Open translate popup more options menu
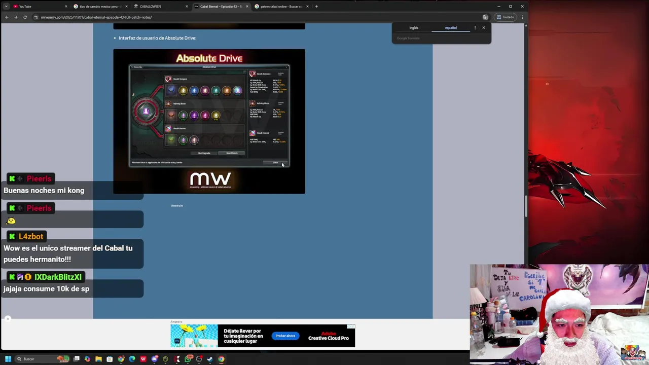The image size is (649, 365). tap(475, 28)
